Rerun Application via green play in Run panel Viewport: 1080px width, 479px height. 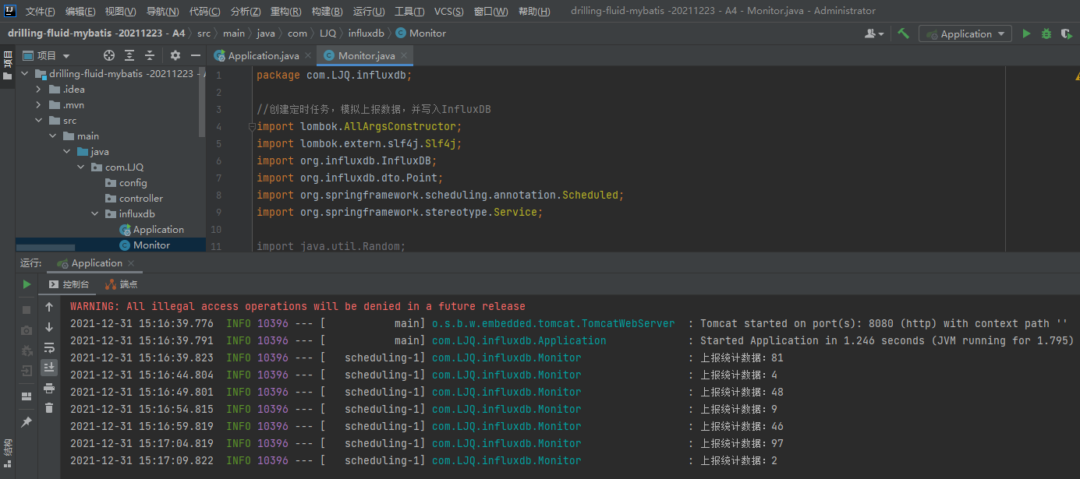coord(26,284)
